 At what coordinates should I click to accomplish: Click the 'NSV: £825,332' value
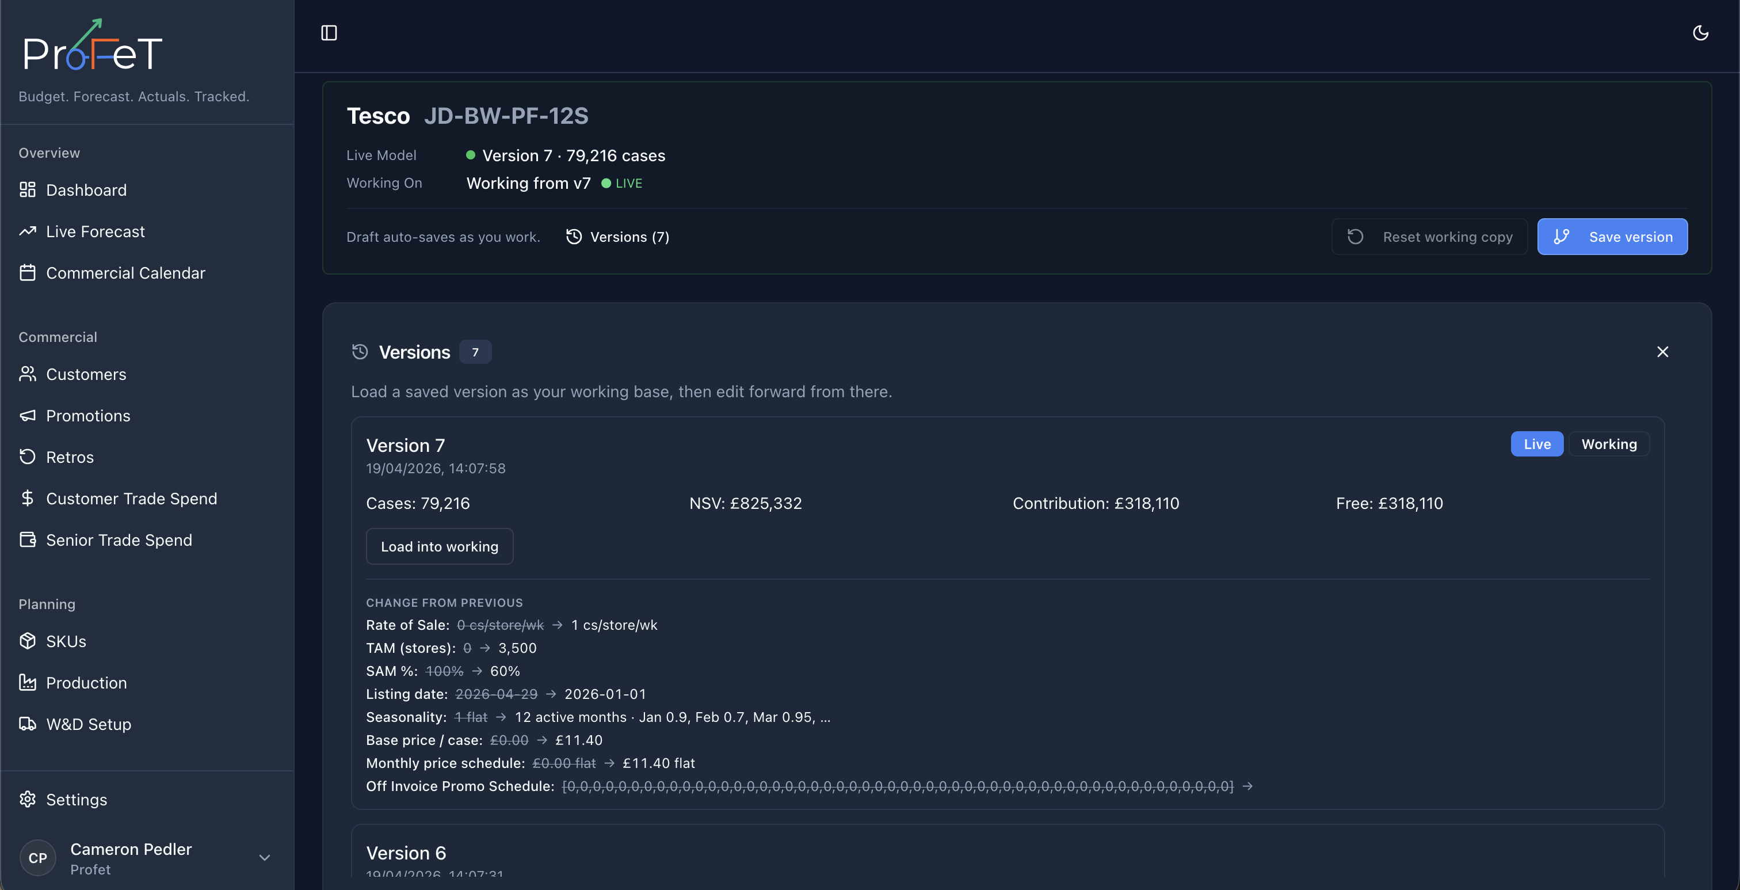(x=746, y=504)
